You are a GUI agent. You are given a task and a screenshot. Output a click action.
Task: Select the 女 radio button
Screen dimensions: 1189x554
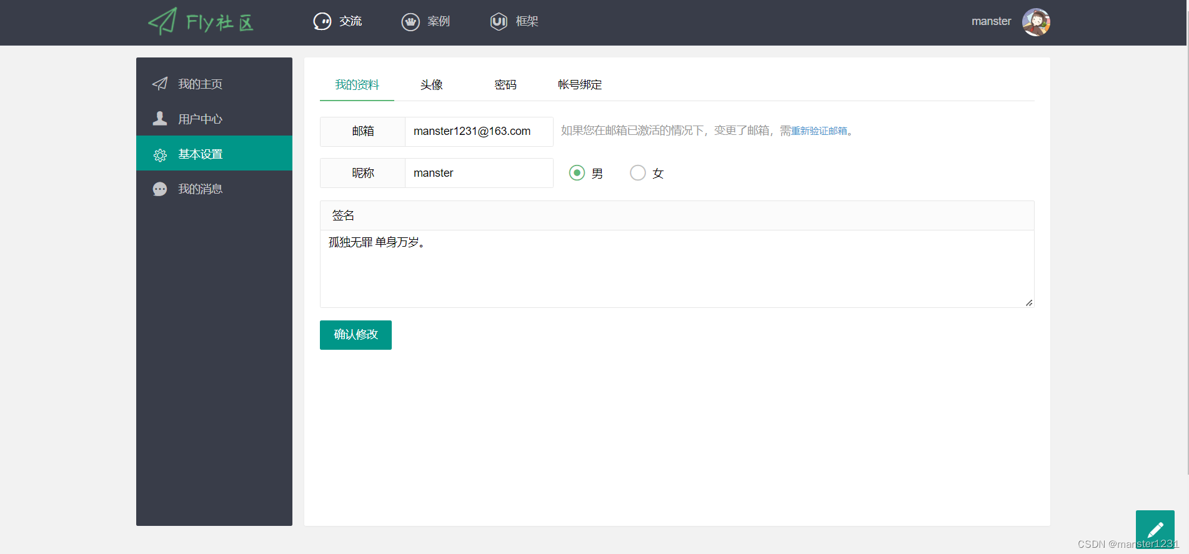tap(638, 173)
